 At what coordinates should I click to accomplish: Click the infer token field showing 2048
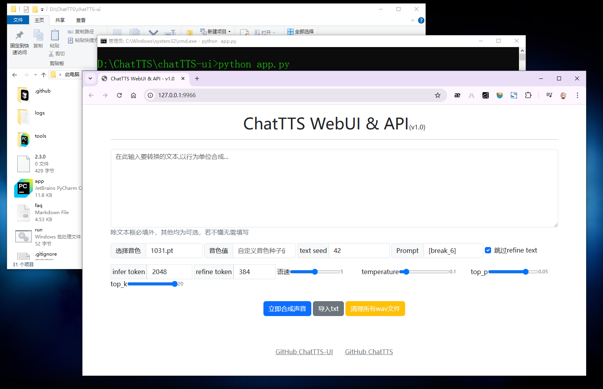click(170, 272)
